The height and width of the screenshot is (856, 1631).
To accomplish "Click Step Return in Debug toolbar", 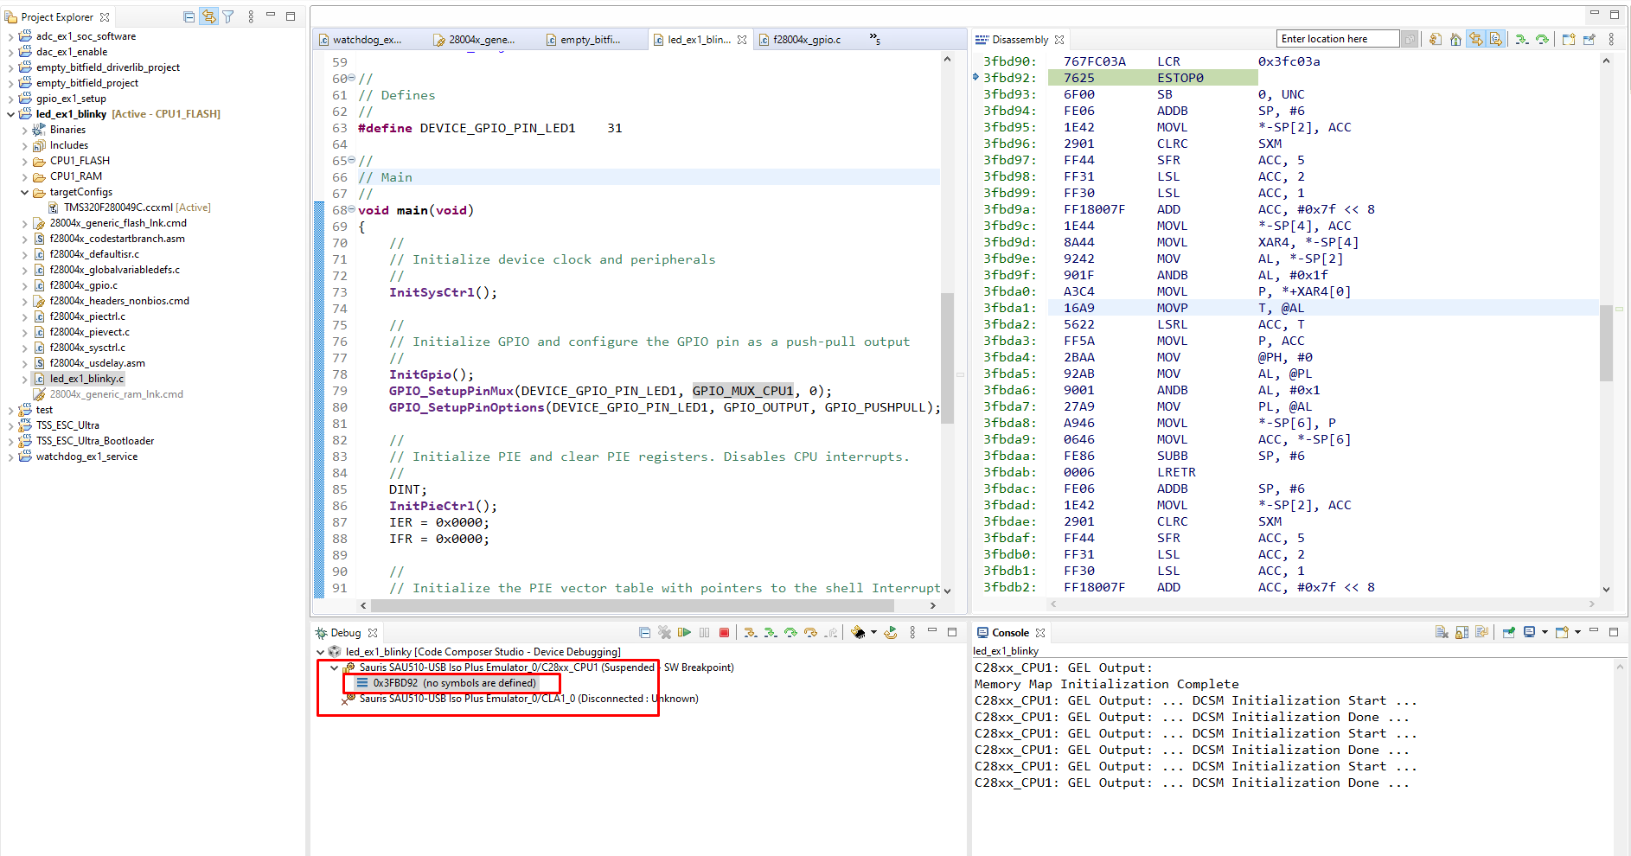I will point(830,632).
